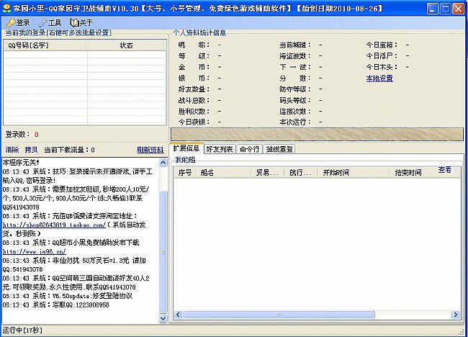Image resolution: width=468 pixels, height=337 pixels.
Task: Open the 登录 menu with key icon
Action: (19, 23)
